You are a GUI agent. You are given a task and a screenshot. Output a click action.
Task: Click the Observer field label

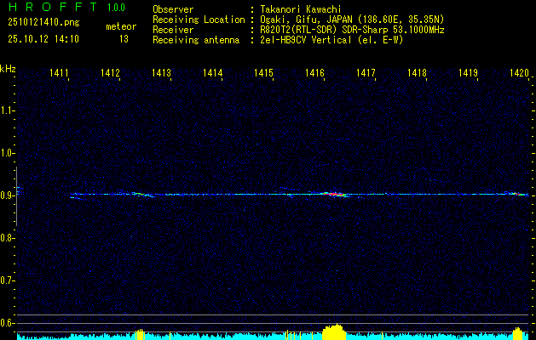[x=173, y=9]
